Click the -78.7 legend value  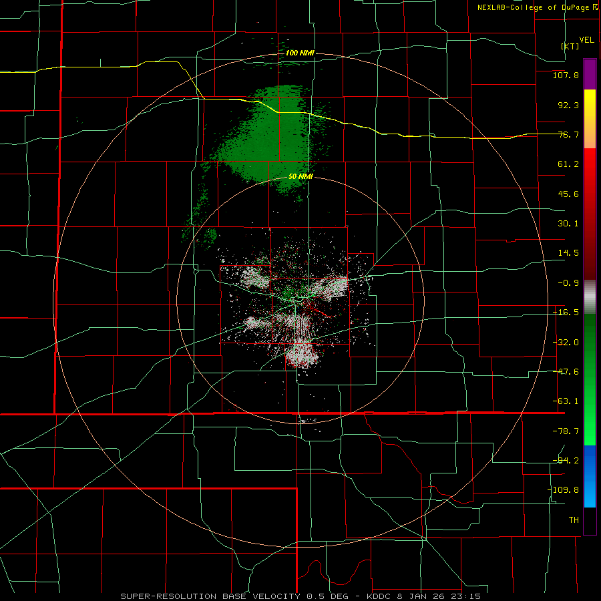coord(566,431)
